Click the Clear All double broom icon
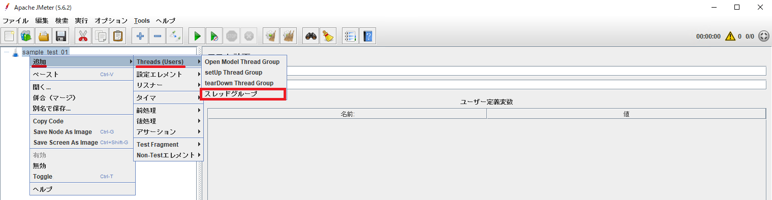 [289, 36]
